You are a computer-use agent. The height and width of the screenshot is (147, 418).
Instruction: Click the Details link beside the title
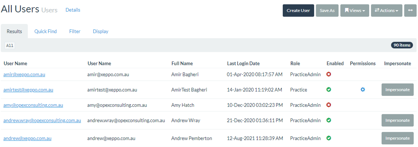(73, 10)
